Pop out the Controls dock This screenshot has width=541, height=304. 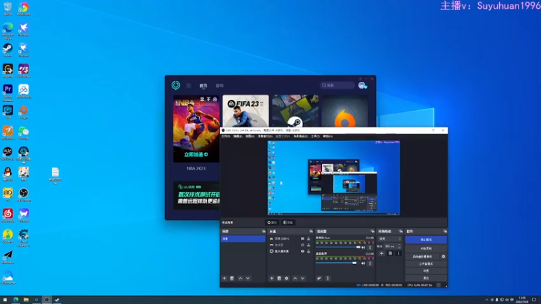coord(445,231)
